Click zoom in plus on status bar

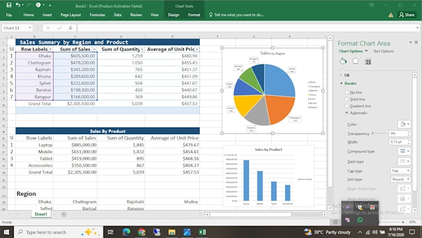(x=403, y=222)
